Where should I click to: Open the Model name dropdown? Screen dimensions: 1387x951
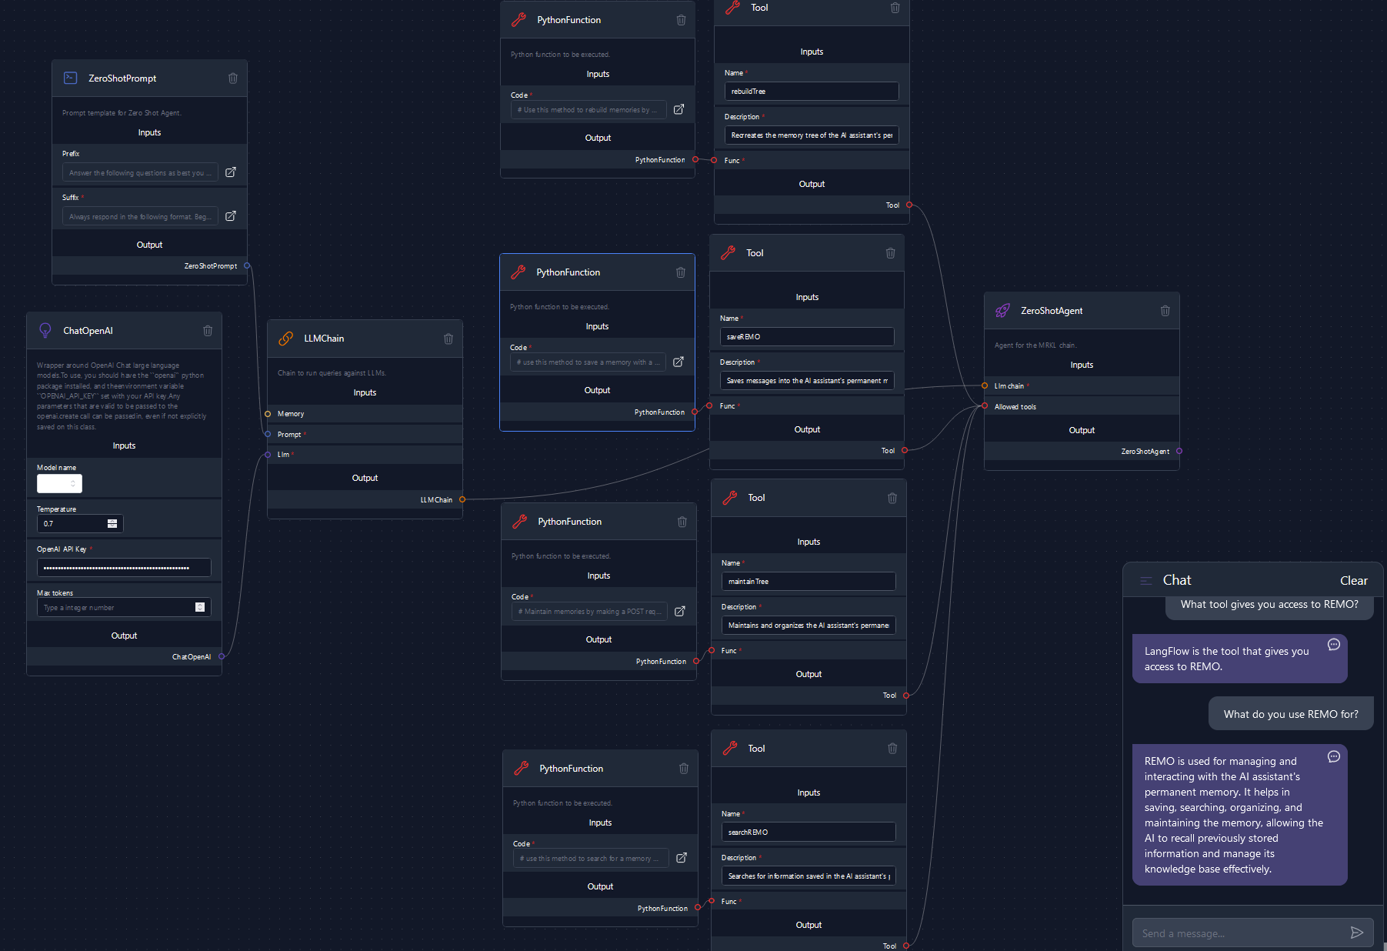pos(59,483)
